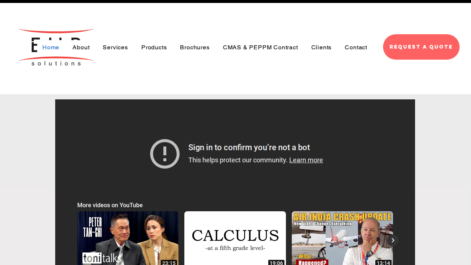
Task: Go to the About page
Action: point(81,47)
